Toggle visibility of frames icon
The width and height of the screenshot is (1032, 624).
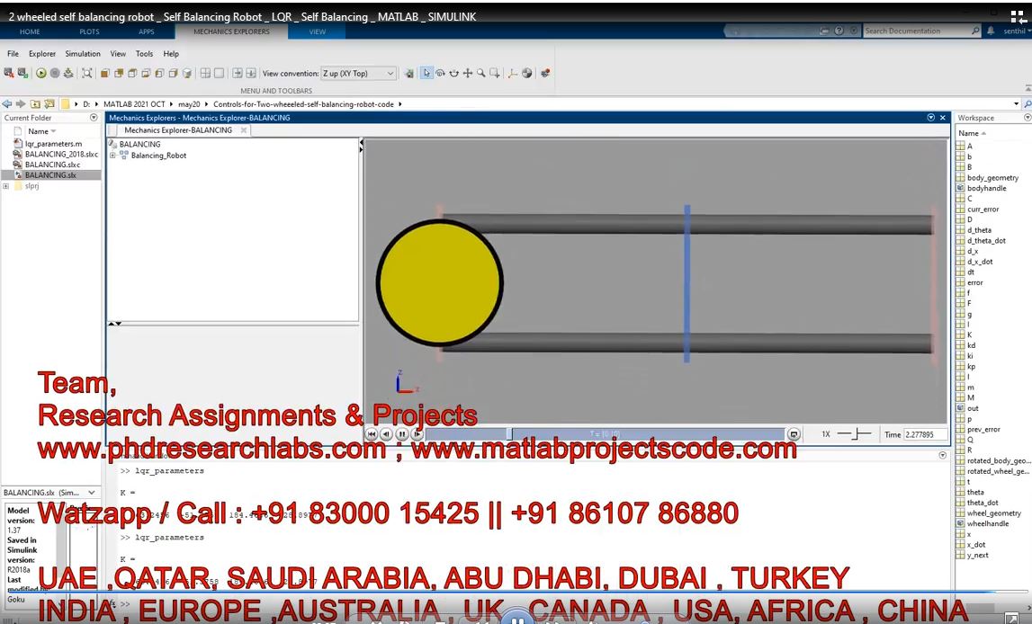coord(513,73)
